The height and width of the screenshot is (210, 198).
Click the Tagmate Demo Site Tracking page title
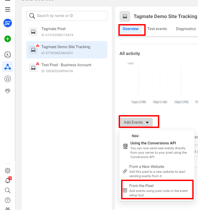pyautogui.click(x=165, y=16)
